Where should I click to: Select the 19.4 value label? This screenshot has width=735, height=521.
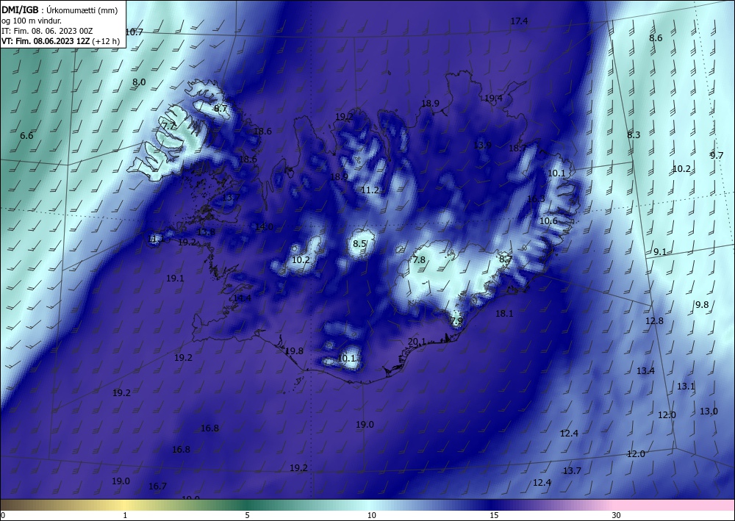coord(493,98)
